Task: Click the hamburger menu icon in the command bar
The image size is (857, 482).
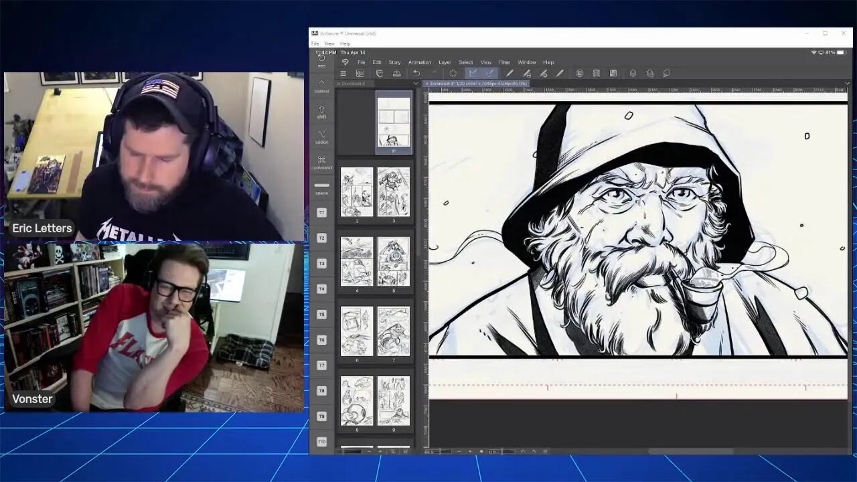Action: (343, 74)
